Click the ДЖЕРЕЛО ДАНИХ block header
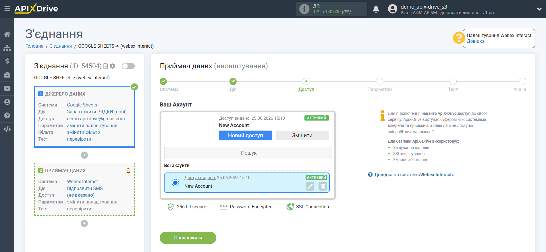The image size is (546, 252). tap(65, 94)
